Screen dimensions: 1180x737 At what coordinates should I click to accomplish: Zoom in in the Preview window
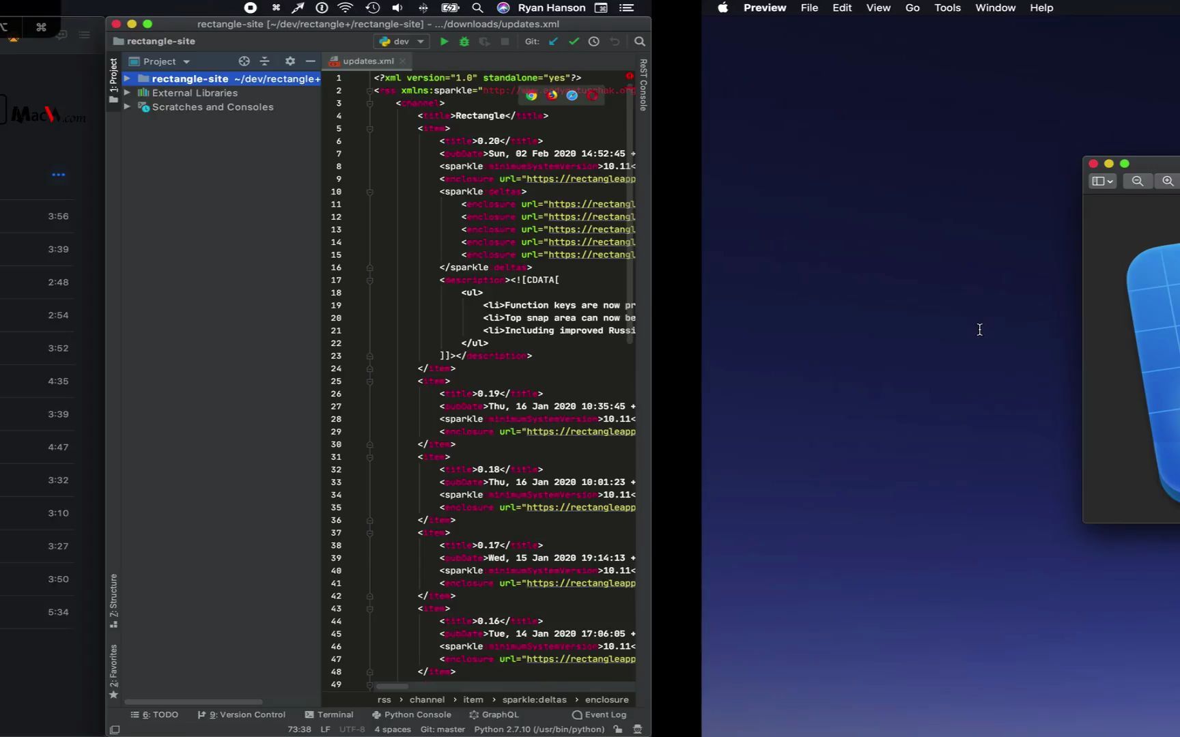[1168, 181]
